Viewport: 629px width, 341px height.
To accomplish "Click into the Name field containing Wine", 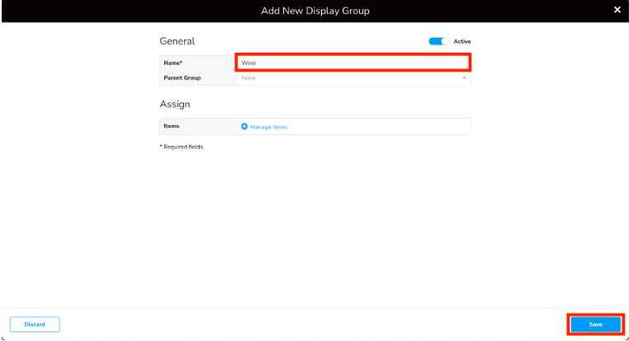I will 352,63.
